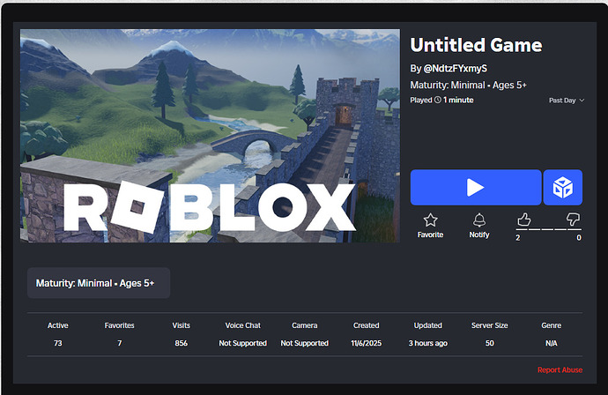Click the Past Day dropdown chevron arrow
This screenshot has width=608, height=395.
click(582, 101)
